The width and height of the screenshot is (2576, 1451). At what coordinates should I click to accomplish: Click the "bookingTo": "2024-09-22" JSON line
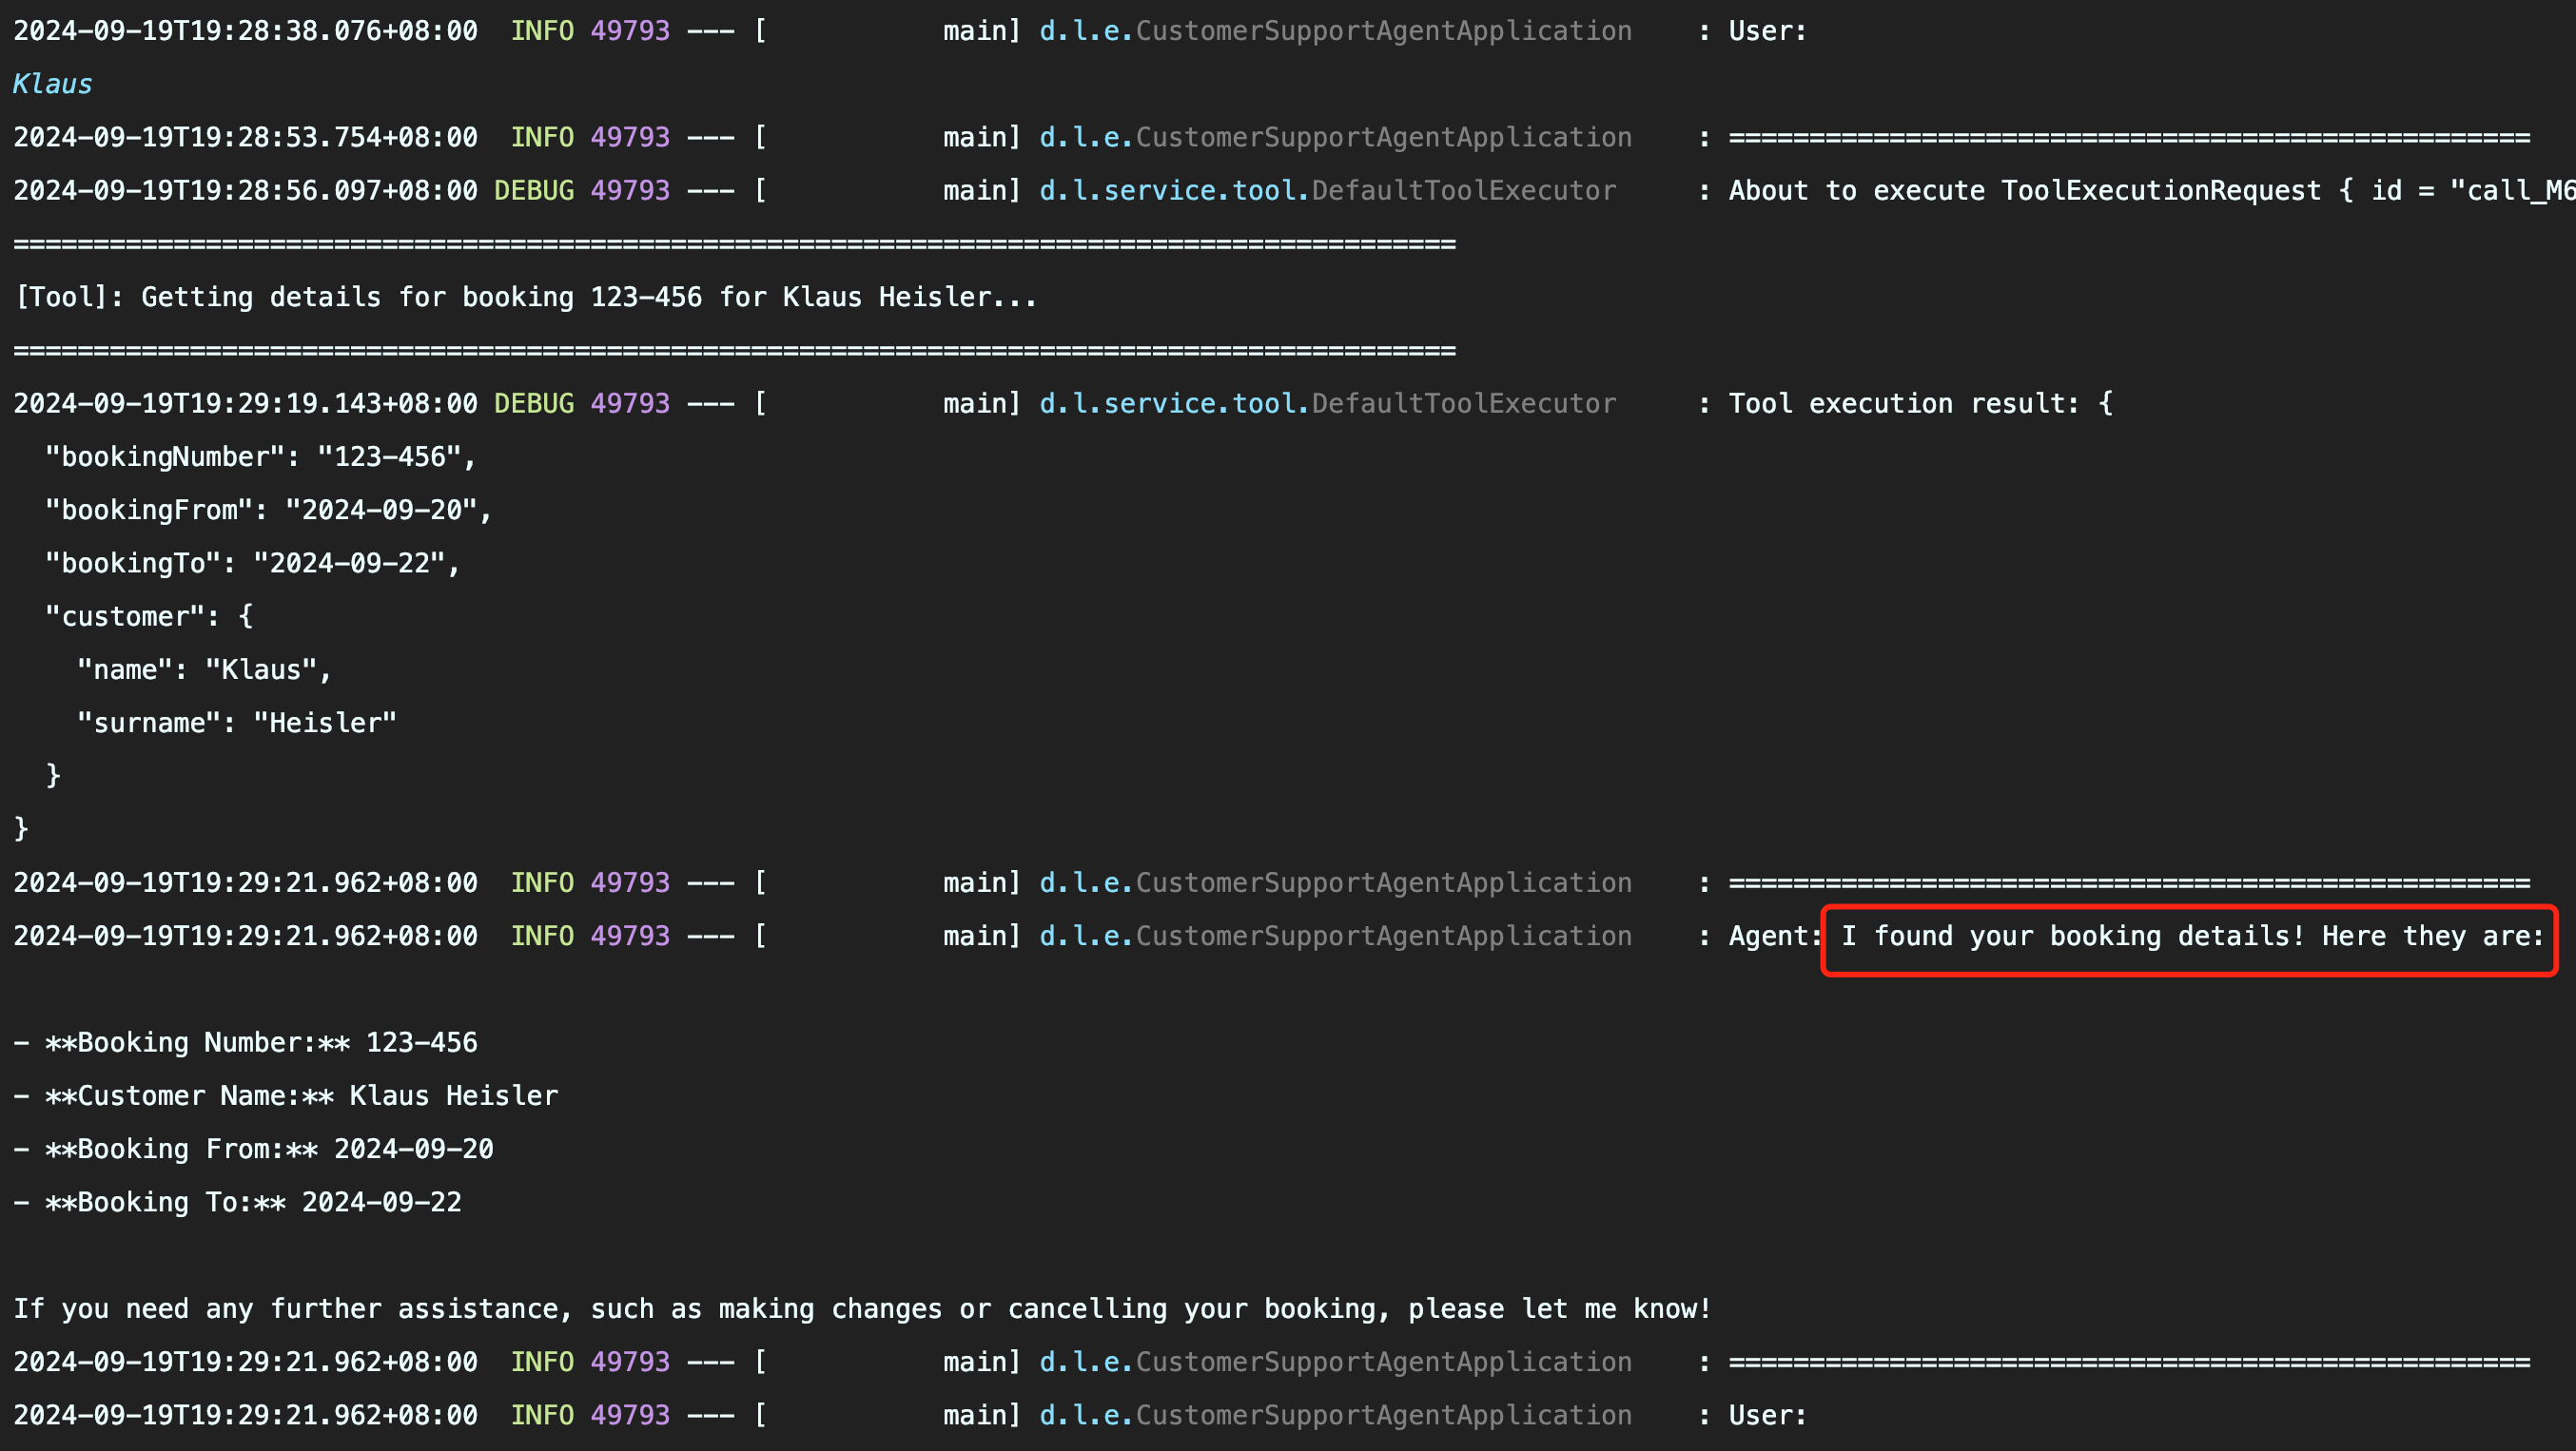click(x=252, y=564)
